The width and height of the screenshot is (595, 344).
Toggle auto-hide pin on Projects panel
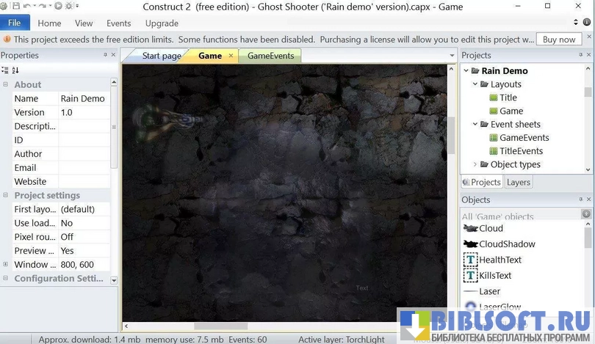pyautogui.click(x=577, y=55)
